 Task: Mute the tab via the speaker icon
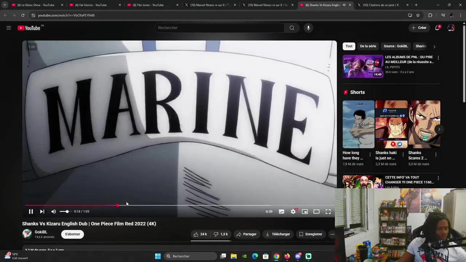click(x=344, y=5)
